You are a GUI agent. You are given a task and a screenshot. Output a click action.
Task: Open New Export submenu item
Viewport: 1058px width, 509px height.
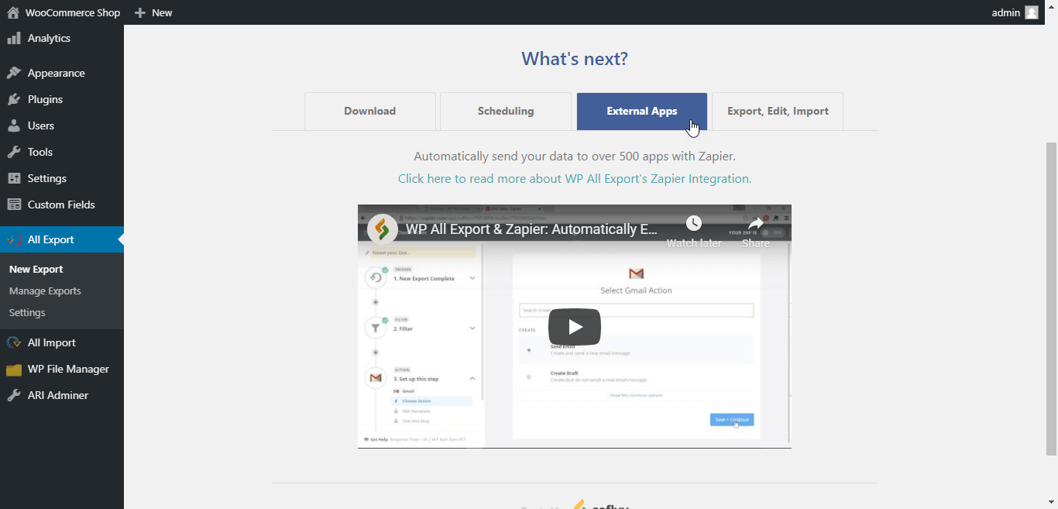[36, 270]
